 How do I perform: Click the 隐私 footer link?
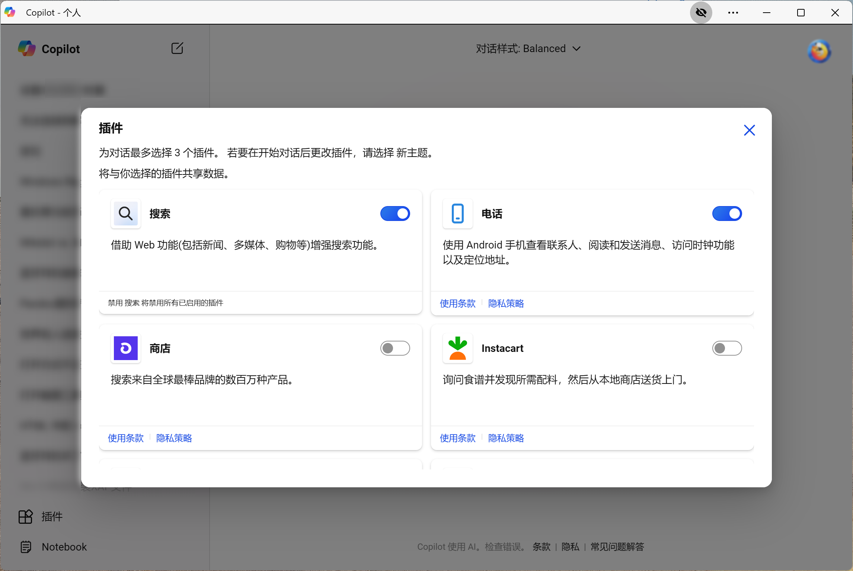(571, 547)
